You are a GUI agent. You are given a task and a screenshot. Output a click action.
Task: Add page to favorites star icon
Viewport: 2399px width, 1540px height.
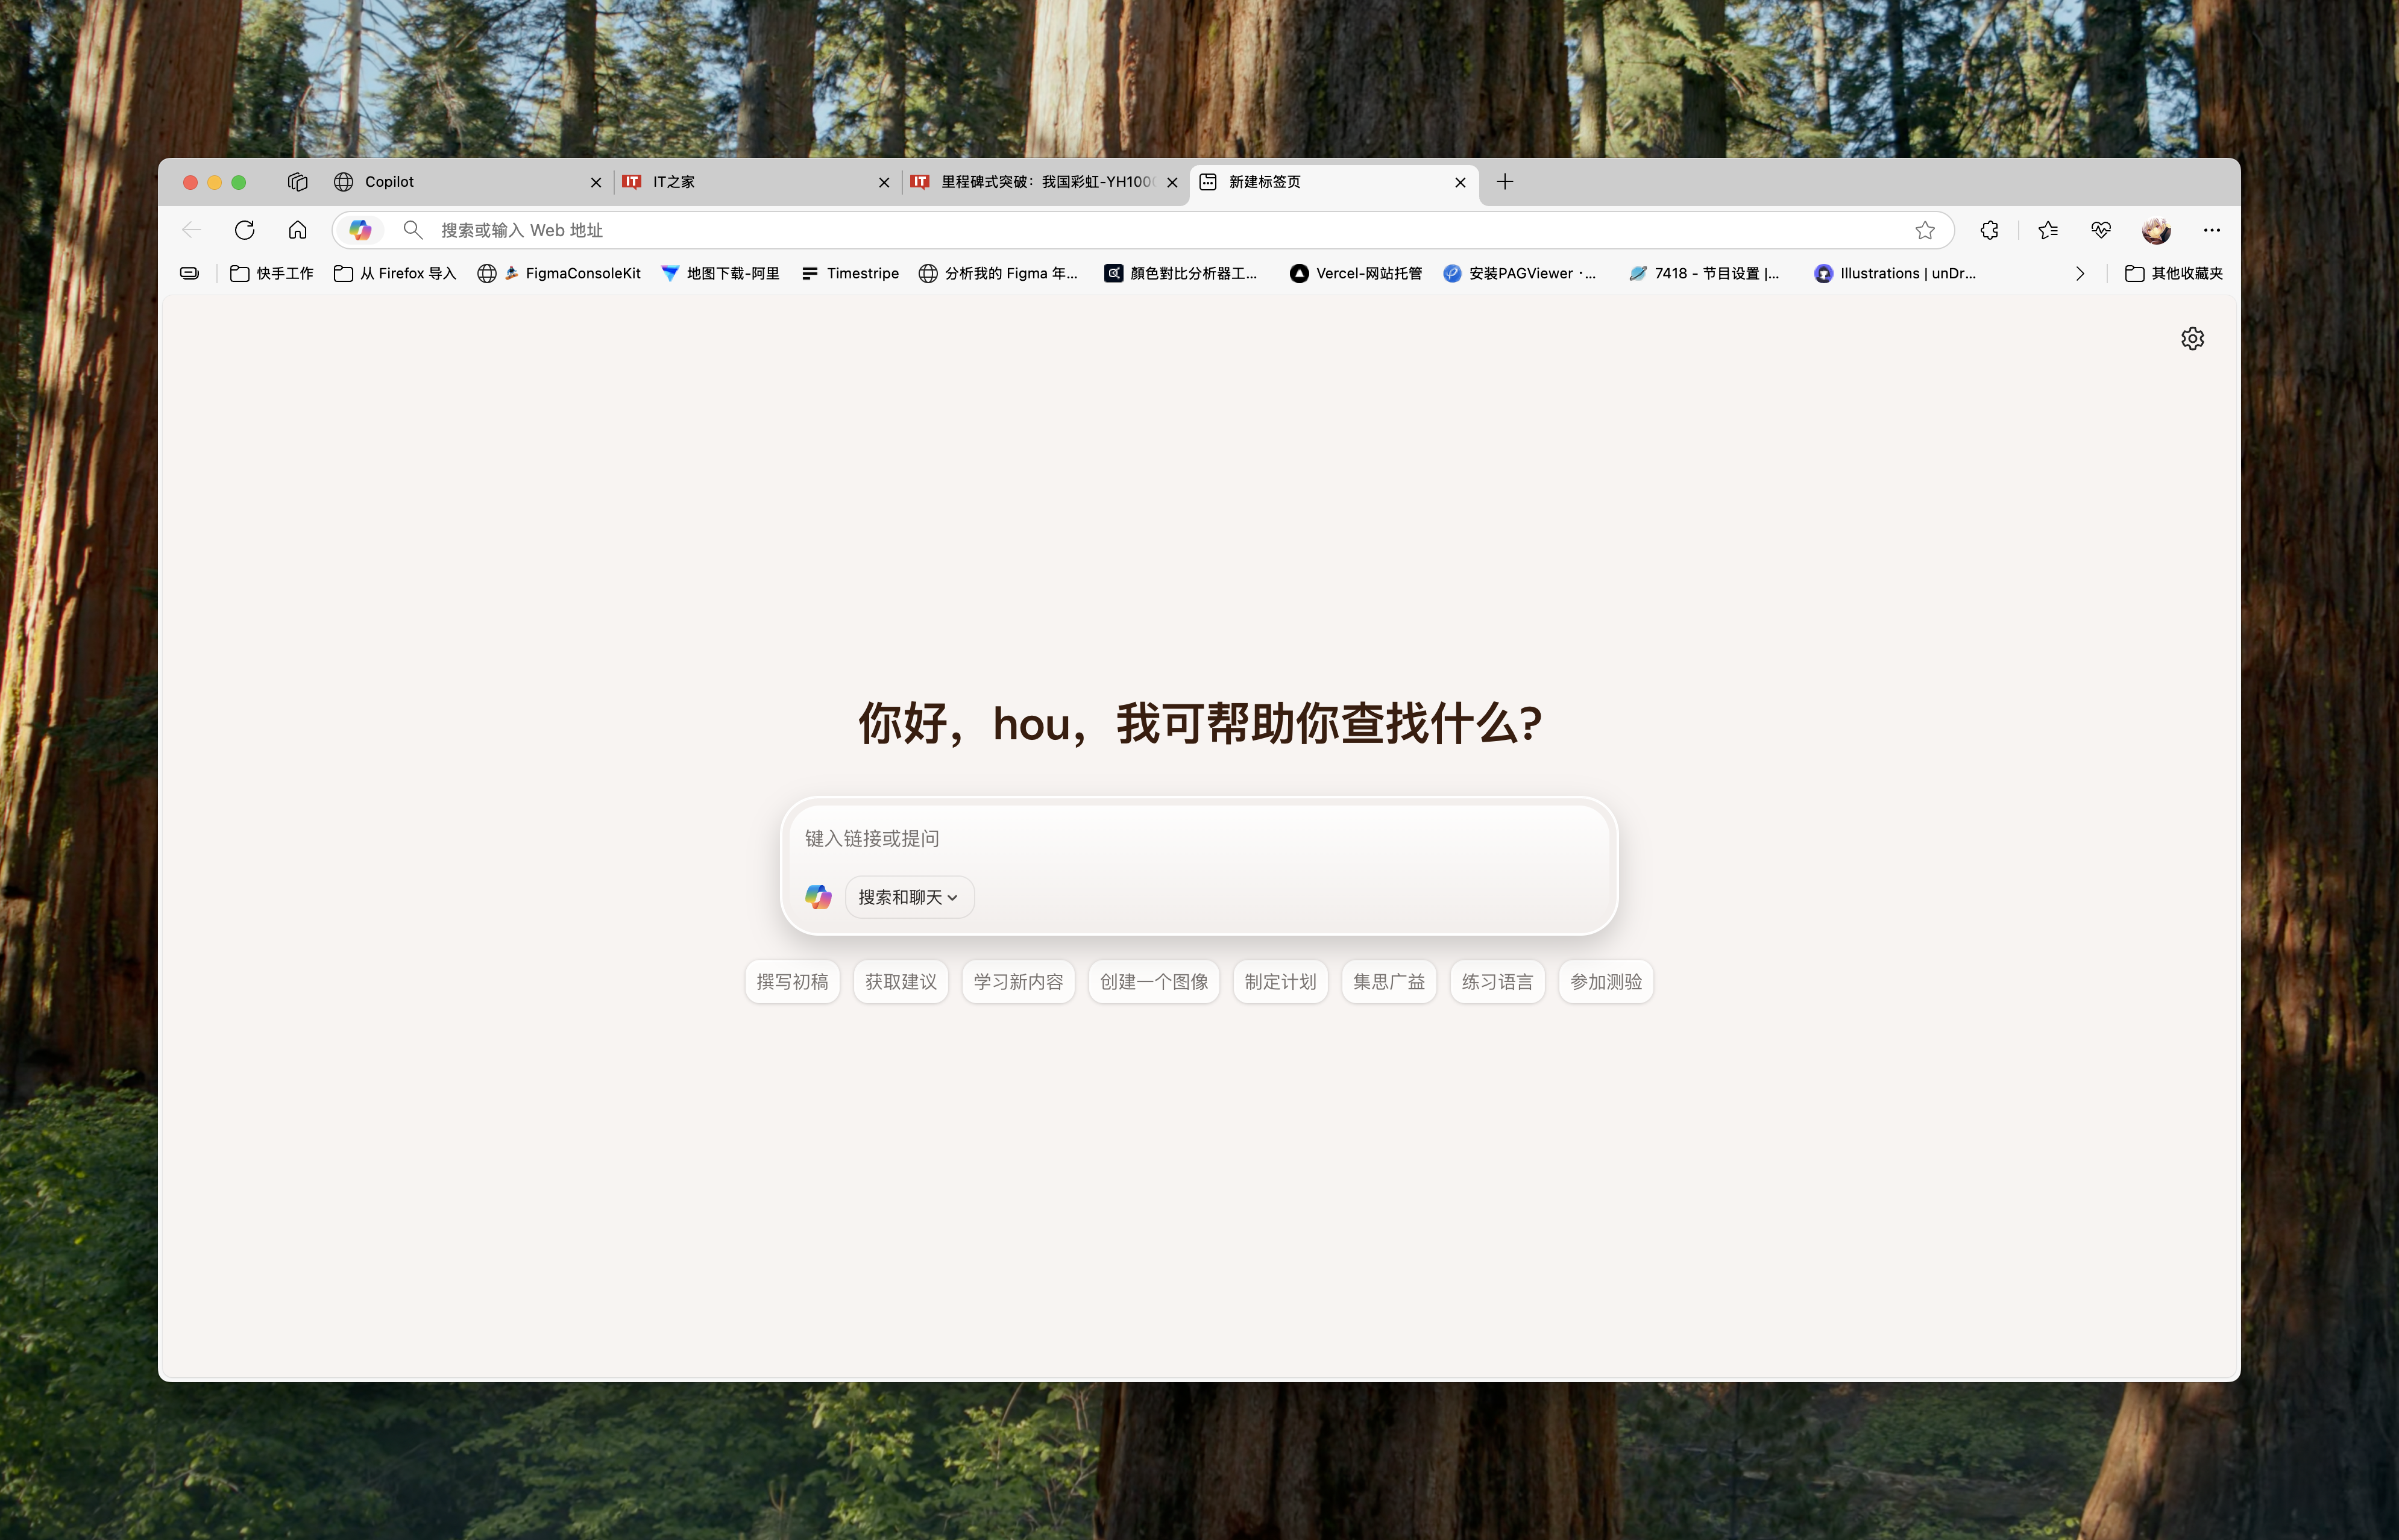tap(1925, 230)
